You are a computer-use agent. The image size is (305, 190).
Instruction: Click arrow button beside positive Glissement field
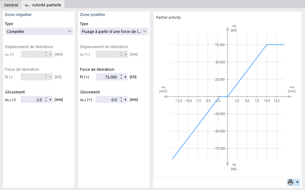(126, 100)
